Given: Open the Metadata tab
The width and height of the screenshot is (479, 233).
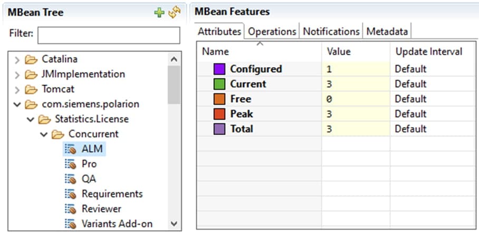Looking at the screenshot, I should coord(387,32).
